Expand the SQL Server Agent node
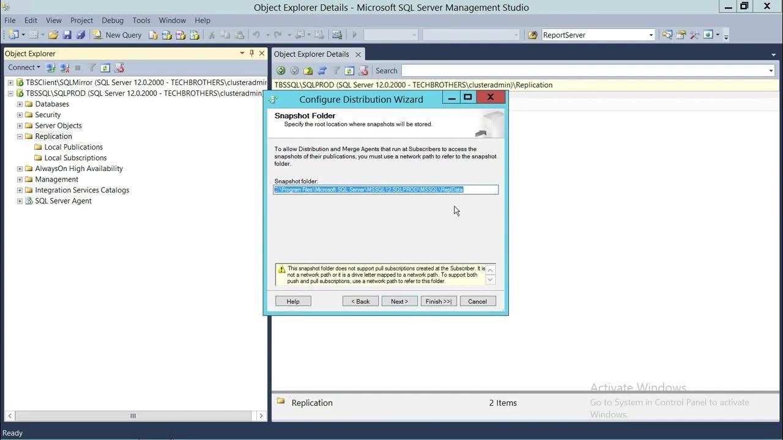The width and height of the screenshot is (783, 440). coord(20,201)
